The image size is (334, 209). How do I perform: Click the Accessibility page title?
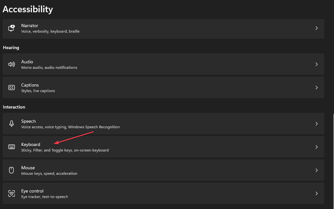[28, 9]
